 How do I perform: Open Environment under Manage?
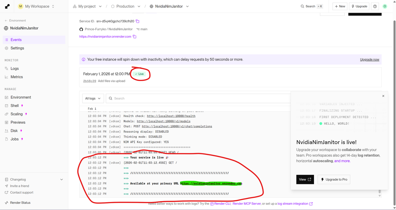coord(34,97)
